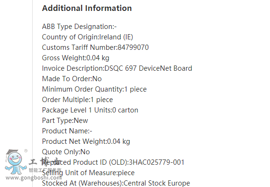
Task: Click Product Net Weight 0.04 kg line
Action: pos(86,141)
